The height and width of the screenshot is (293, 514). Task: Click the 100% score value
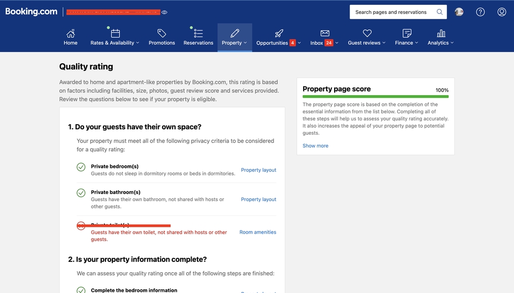pos(442,90)
